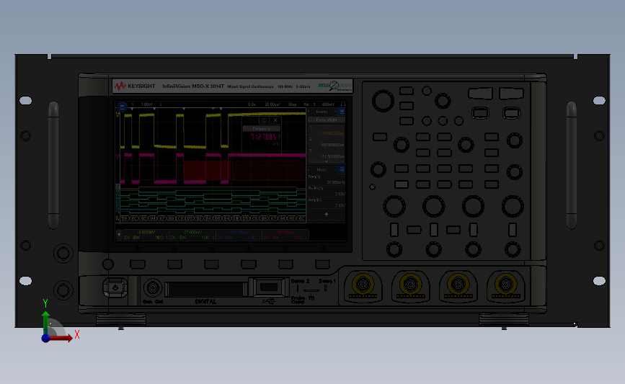Click the blue Z axis ball of triad

pos(46,338)
